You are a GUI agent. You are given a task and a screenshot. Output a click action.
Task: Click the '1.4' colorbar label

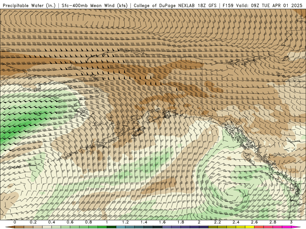coord(144,222)
